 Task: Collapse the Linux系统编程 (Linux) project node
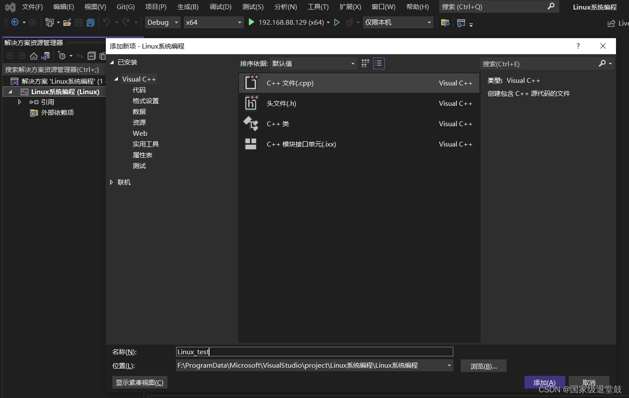[10, 92]
